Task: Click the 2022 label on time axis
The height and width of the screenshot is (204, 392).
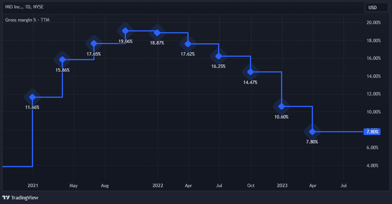Action: [158, 186]
